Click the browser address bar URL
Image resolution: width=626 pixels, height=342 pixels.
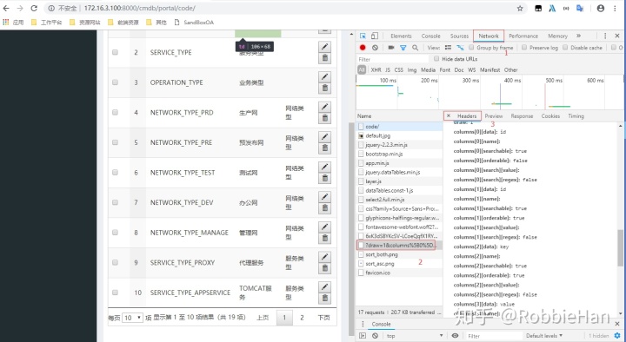point(139,8)
